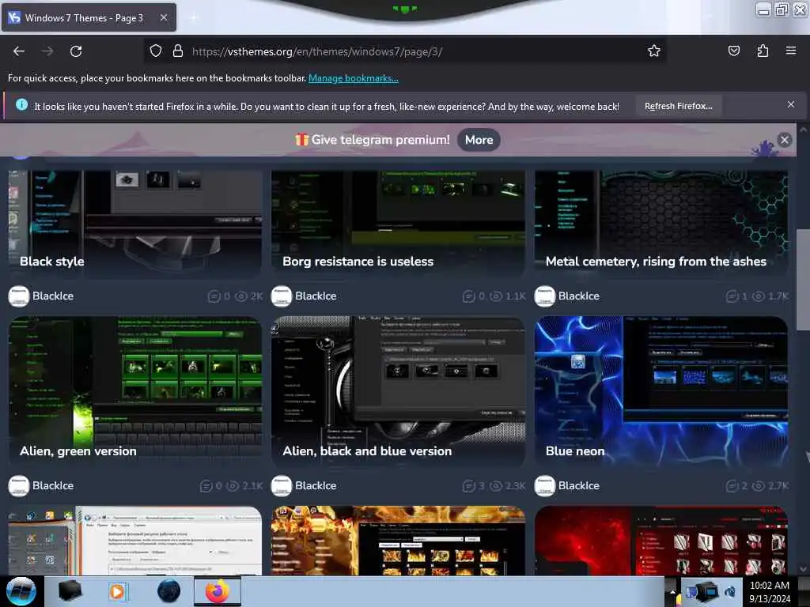
Task: Go back with the browser back arrow
Action: (19, 51)
